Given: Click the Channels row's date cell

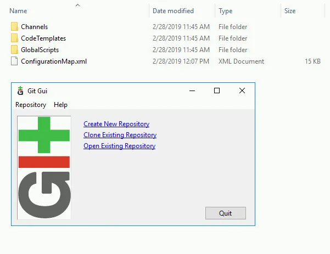Looking at the screenshot, I should coord(181,27).
